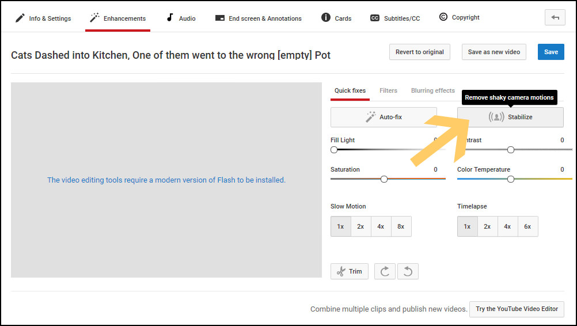Set Slow Motion to 8x

[x=401, y=226]
